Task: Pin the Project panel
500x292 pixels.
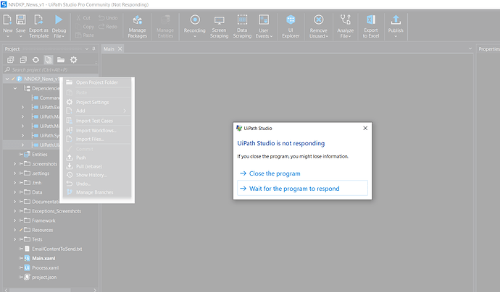Action: [x=93, y=49]
